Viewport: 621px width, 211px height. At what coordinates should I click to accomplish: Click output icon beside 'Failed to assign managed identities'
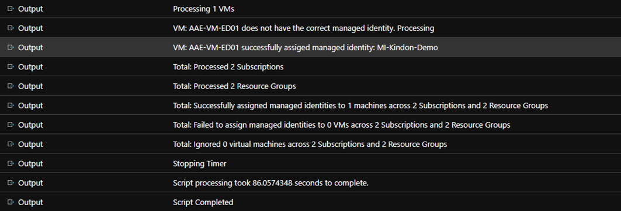tap(11, 125)
